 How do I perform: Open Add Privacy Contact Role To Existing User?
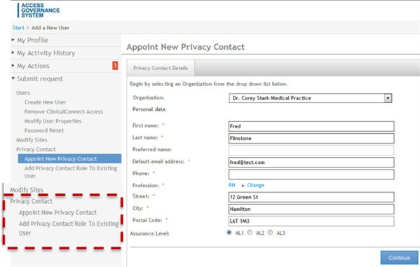(71, 172)
